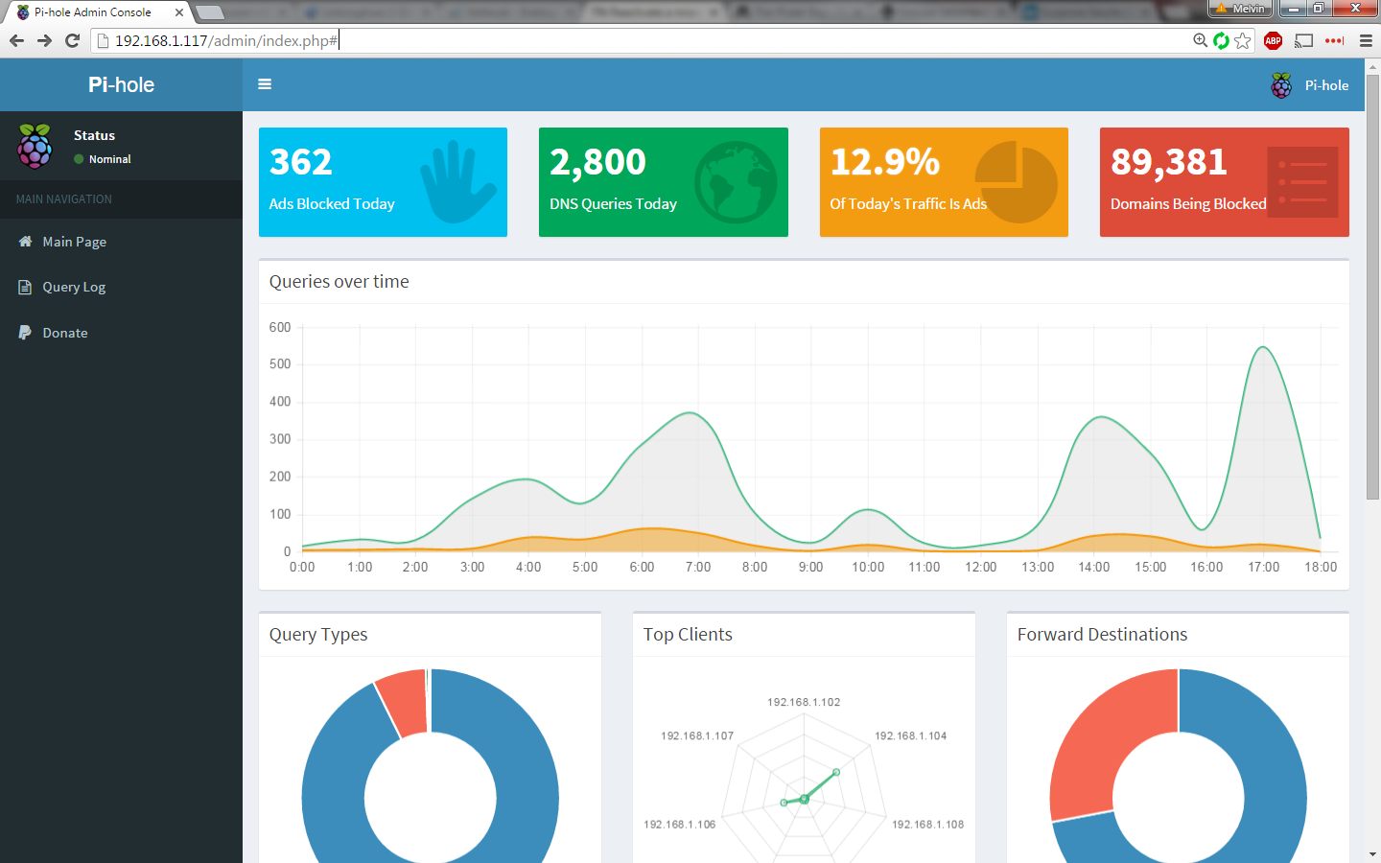
Task: Click the 600 y-axis label
Action: (x=280, y=327)
